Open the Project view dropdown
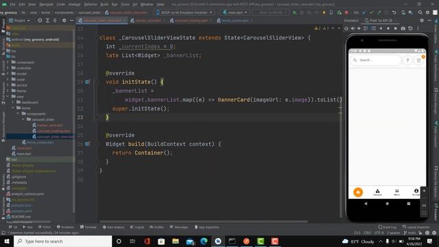Image resolution: width=439 pixels, height=247 pixels. (20, 21)
